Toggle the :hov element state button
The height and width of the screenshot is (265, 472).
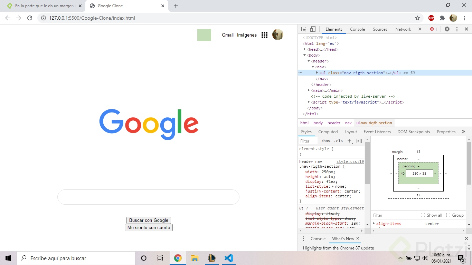tap(325, 141)
